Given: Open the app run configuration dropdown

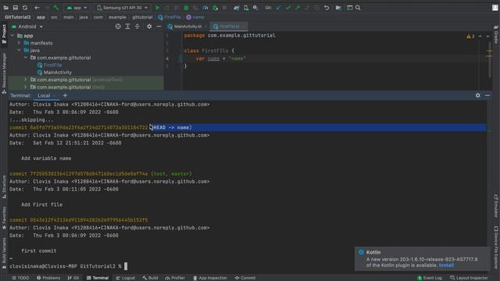Looking at the screenshot, I should (77, 8).
